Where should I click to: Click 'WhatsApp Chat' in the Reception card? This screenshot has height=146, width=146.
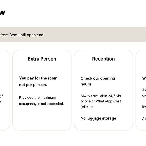(x=108, y=101)
